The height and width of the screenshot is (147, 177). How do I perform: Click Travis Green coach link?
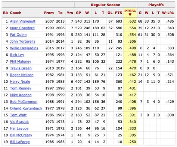(21, 68)
